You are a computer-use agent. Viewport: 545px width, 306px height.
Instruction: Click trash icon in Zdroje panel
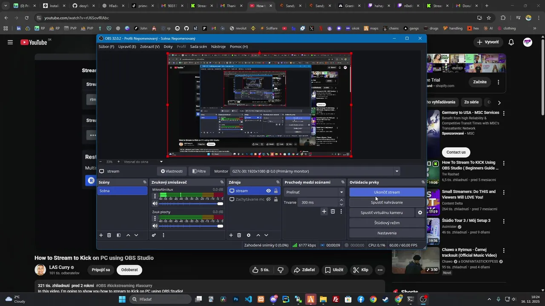239,235
